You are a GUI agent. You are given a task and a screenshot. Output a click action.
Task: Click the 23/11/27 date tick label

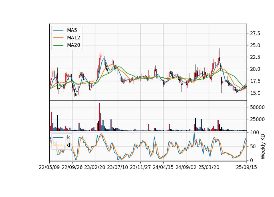coord(140,167)
